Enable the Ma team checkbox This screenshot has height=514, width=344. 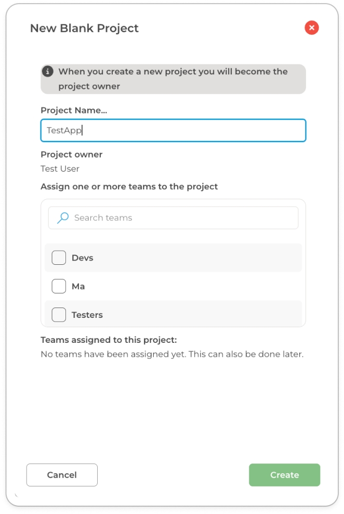pyautogui.click(x=59, y=287)
